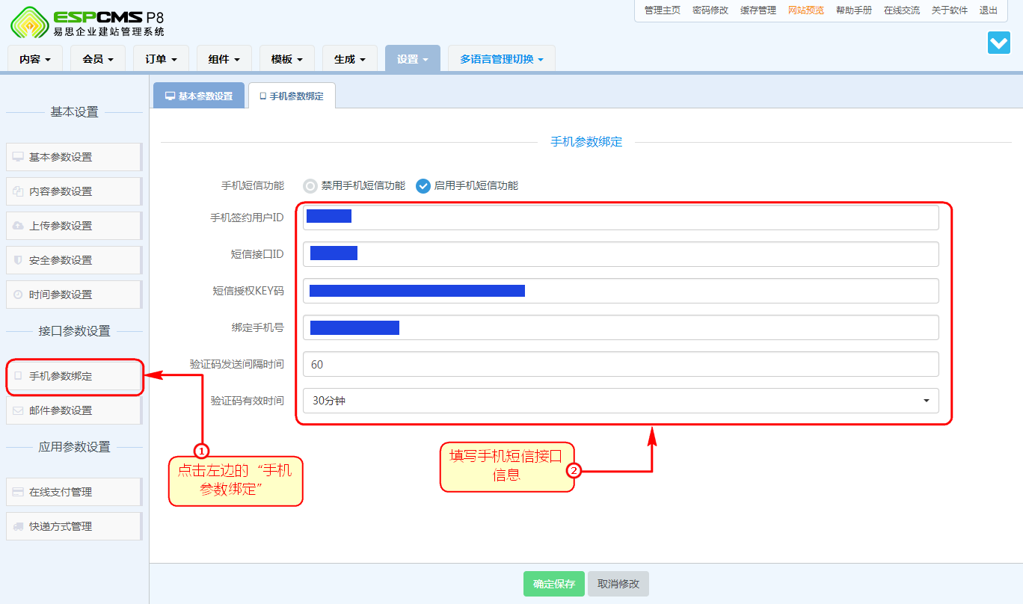Select the clock icon beside 时间参数设置

(x=19, y=295)
